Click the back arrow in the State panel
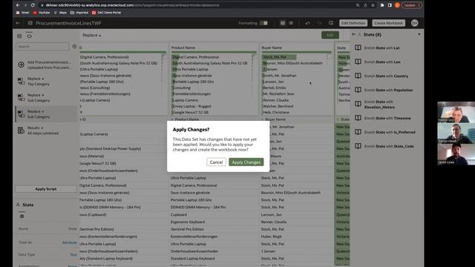Image resolution: width=475 pixels, height=267 pixels. pyautogui.click(x=353, y=35)
